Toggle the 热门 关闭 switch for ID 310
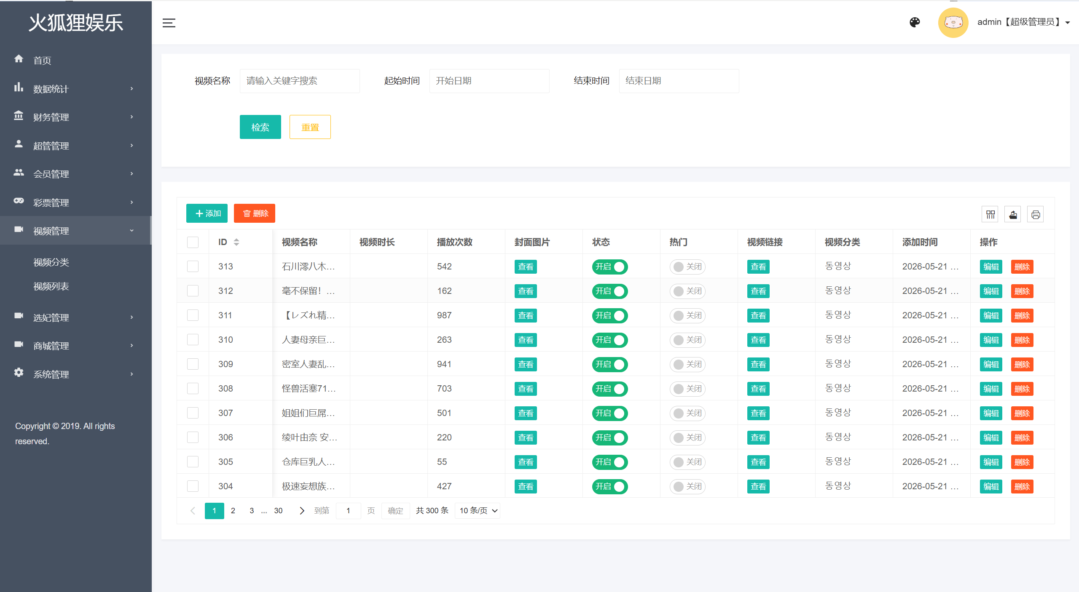1079x592 pixels. coord(687,340)
